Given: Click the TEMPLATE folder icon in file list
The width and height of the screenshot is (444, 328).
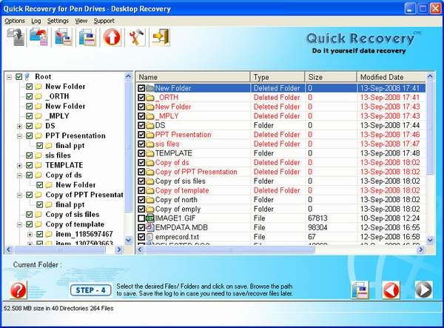Looking at the screenshot, I should 150,153.
